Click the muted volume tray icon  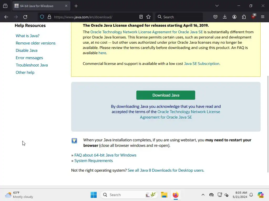coord(226,195)
